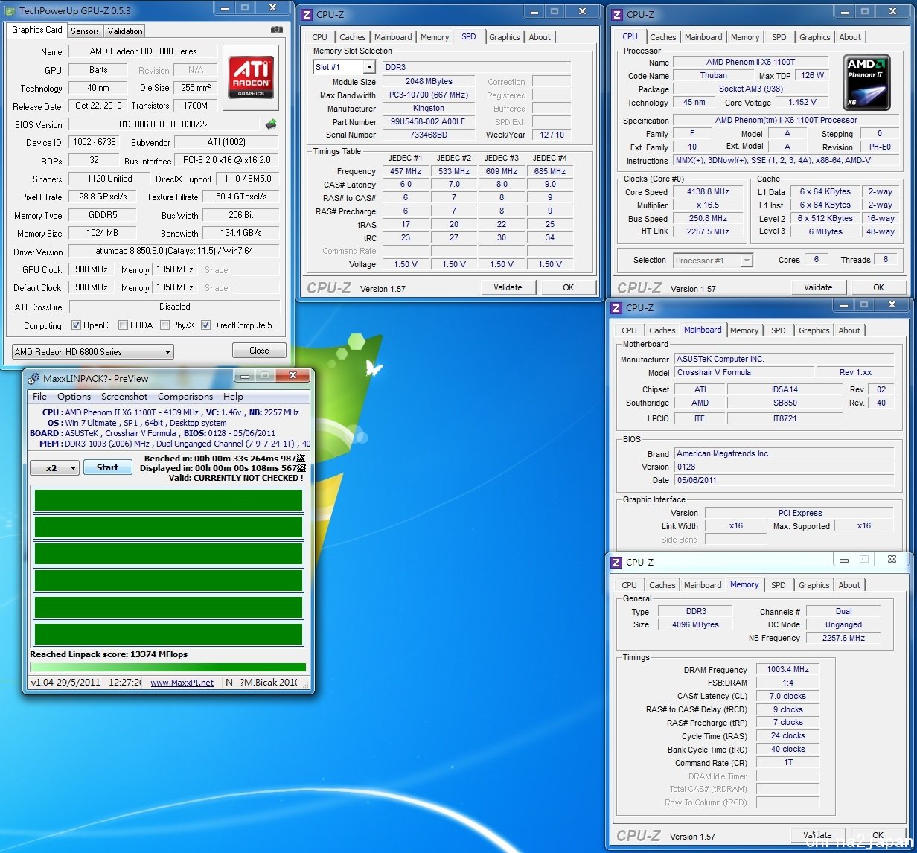This screenshot has width=917, height=853.
Task: Open the Graphics tab in the CPU-Z SPD window
Action: [x=505, y=37]
